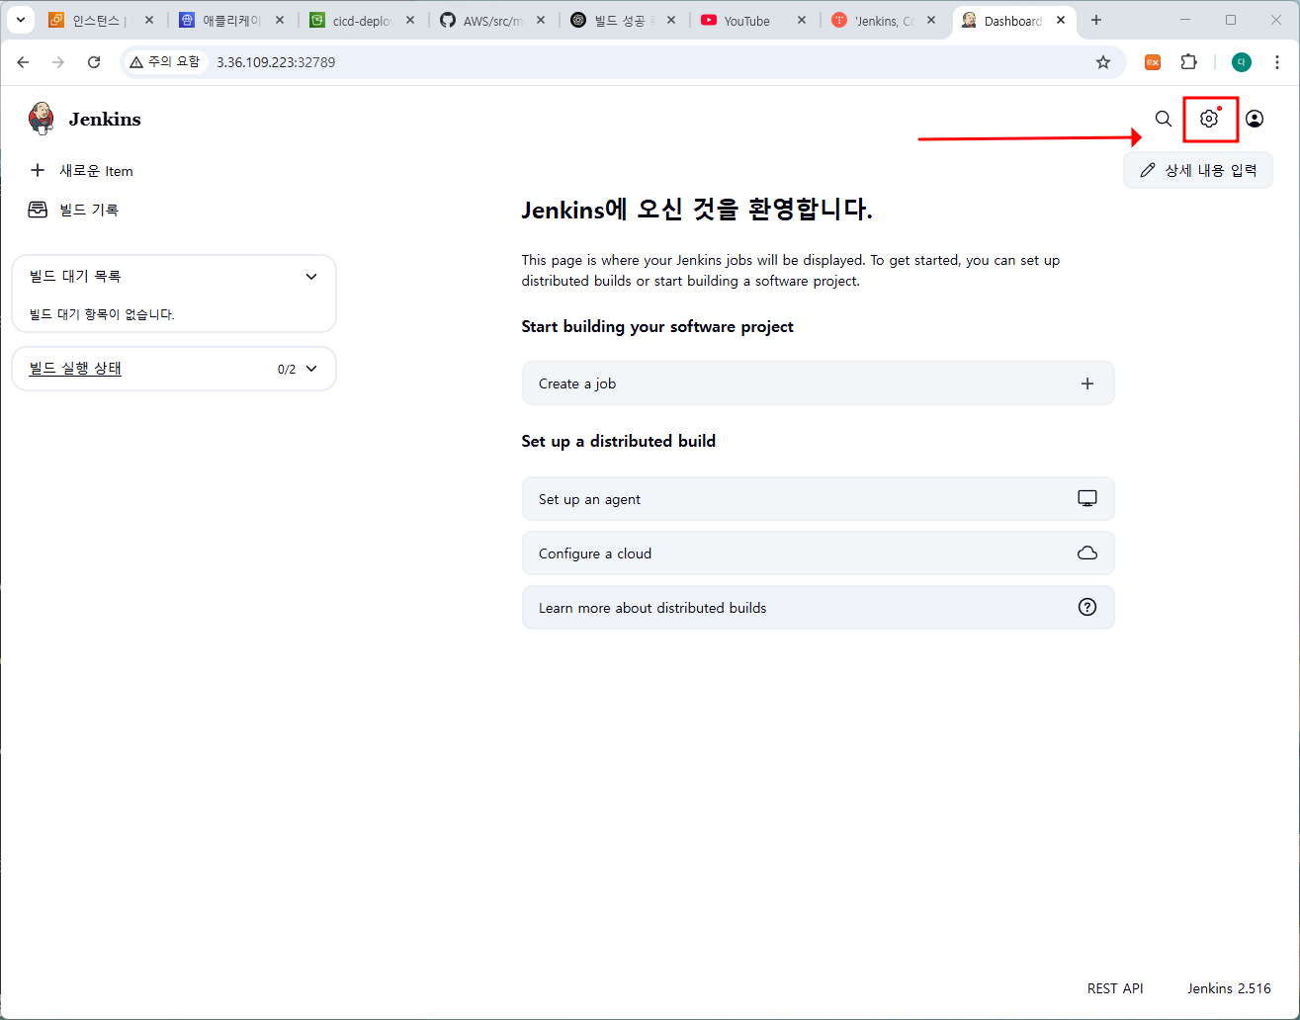Image resolution: width=1300 pixels, height=1020 pixels.
Task: Click the plus icon on Create a job
Action: tap(1087, 383)
